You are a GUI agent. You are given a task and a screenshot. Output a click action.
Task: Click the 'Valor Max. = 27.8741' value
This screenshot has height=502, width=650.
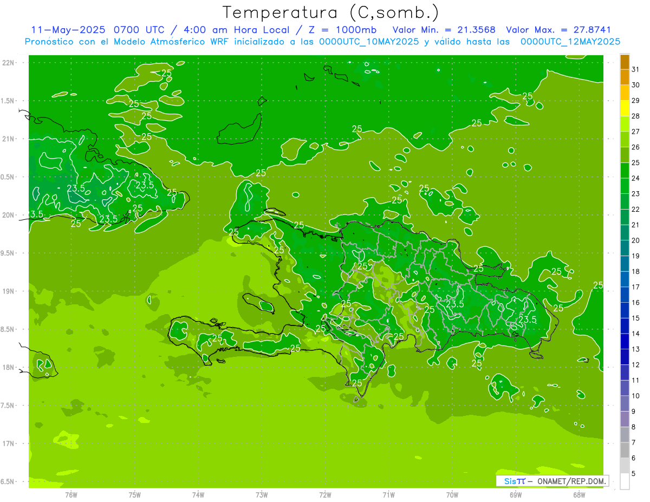click(x=558, y=30)
